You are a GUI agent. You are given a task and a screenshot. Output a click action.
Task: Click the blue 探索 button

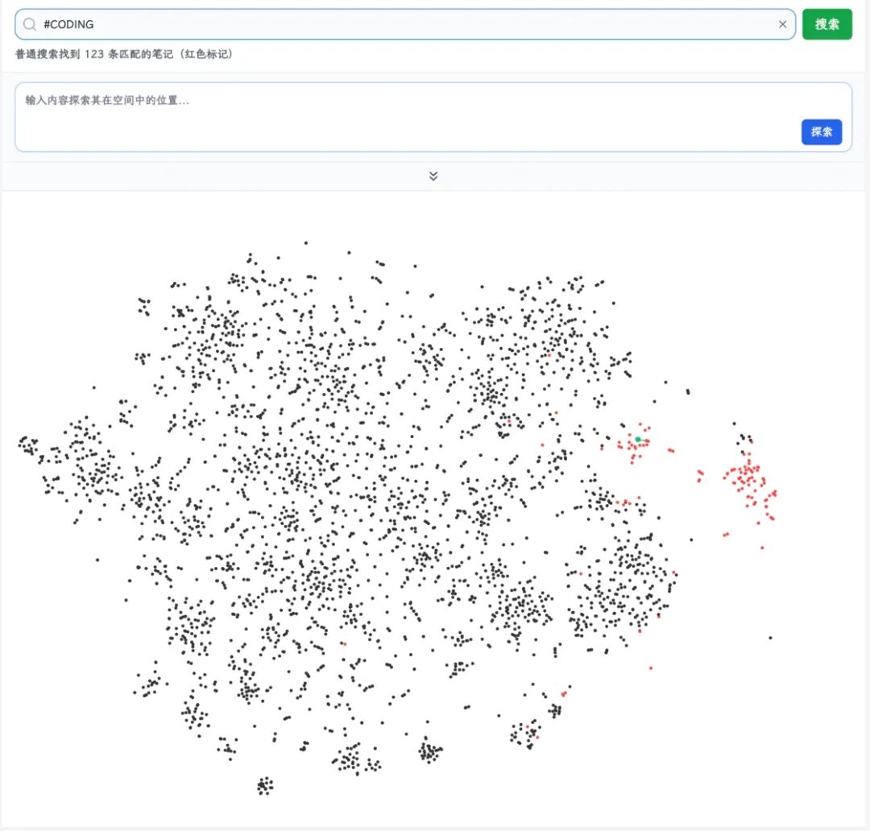coord(821,132)
